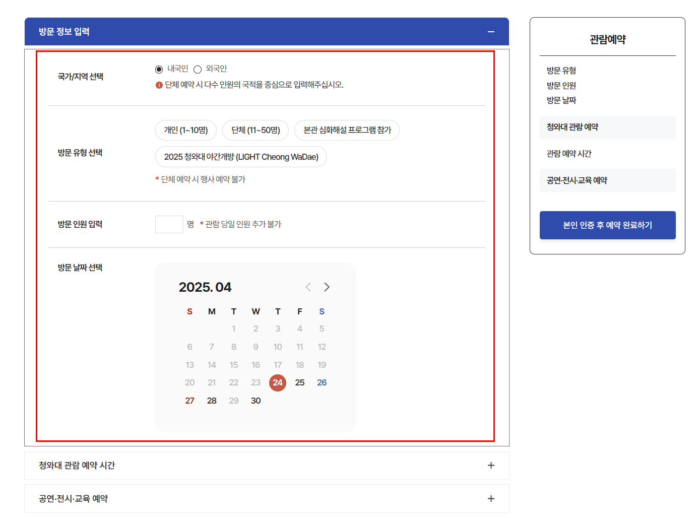Expand the 청와대 관람 예약 시간 panel
This screenshot has width=698, height=523.
pos(267,466)
